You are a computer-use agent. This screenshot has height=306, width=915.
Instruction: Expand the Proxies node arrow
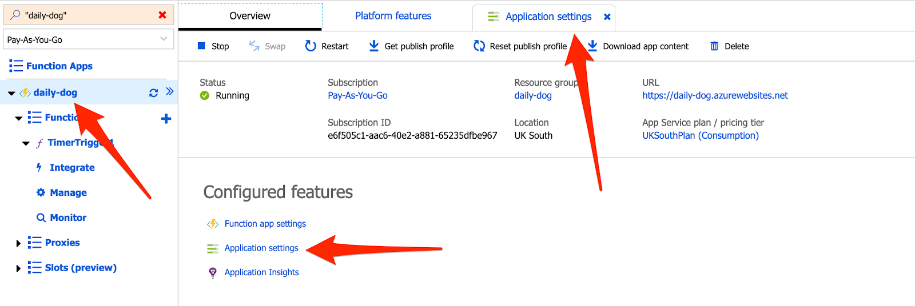[18, 243]
